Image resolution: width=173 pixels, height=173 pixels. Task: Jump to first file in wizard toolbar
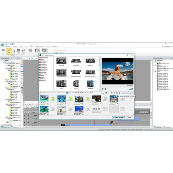[x=76, y=93]
